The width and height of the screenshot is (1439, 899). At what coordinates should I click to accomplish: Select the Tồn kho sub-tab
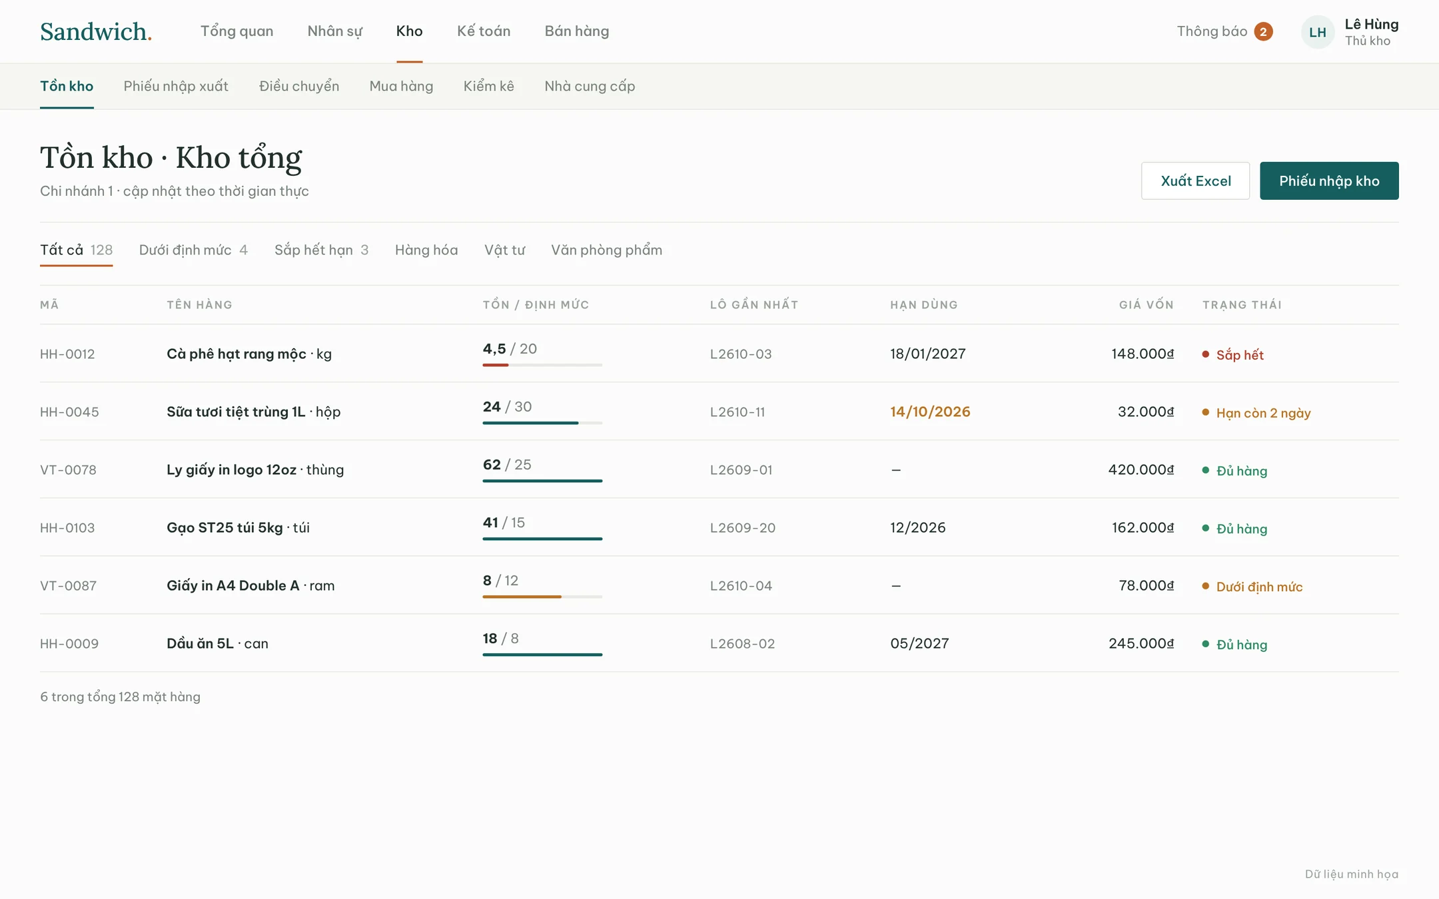click(x=67, y=86)
